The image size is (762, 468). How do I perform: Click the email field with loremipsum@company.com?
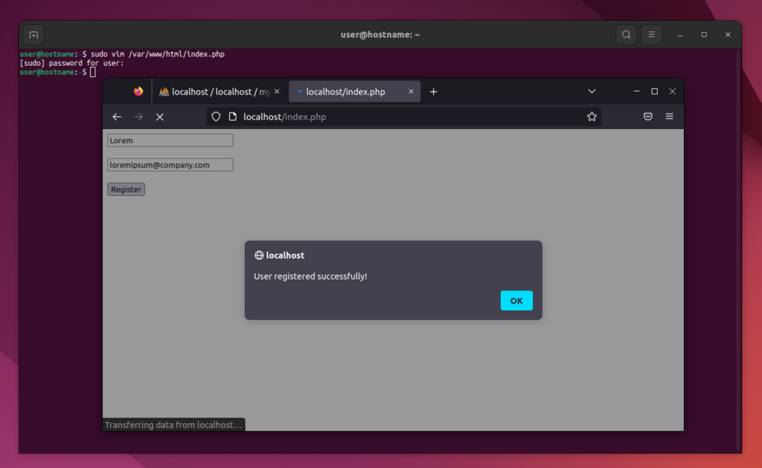coord(170,165)
